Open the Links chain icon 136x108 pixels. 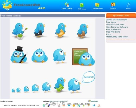(128, 5)
